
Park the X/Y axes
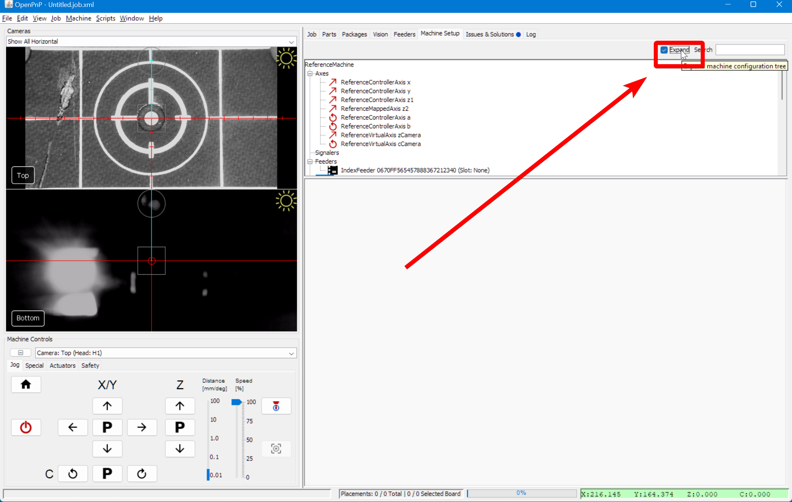pyautogui.click(x=107, y=427)
